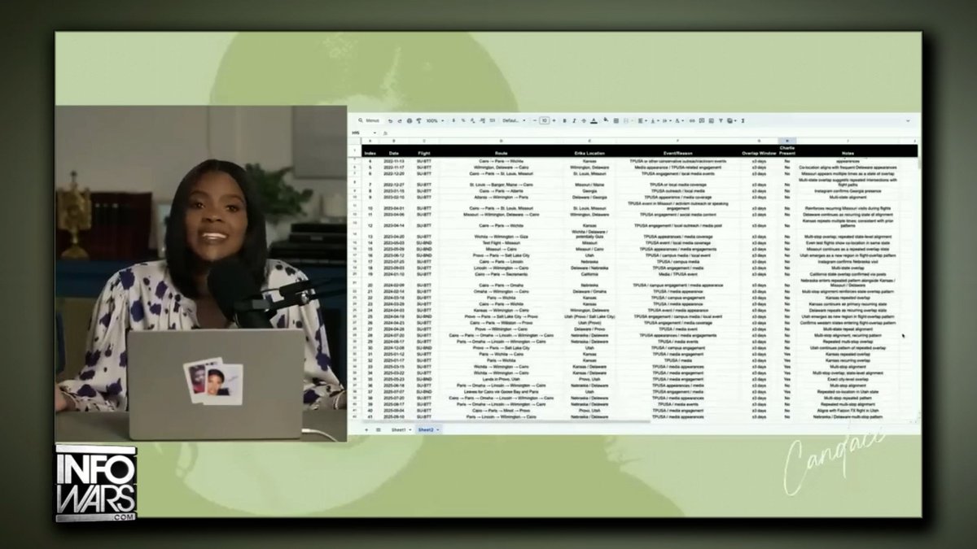
Task: Insert a link via toolbar
Action: (x=692, y=121)
